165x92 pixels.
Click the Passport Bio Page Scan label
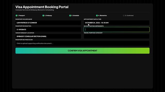point(24,40)
